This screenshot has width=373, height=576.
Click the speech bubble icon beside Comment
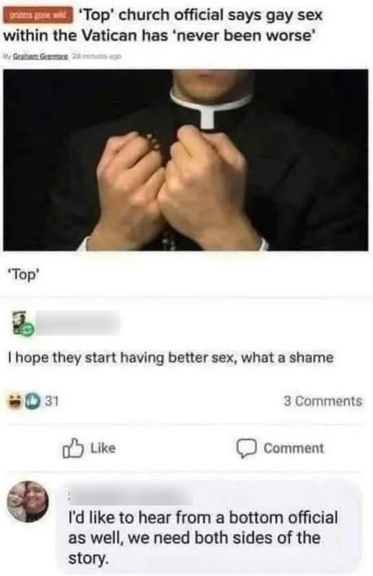[246, 448]
